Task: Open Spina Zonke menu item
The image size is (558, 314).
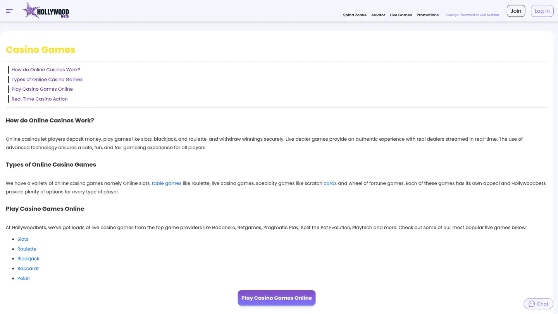Action: pos(355,15)
